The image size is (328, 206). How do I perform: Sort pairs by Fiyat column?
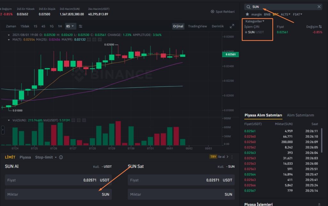click(x=280, y=27)
